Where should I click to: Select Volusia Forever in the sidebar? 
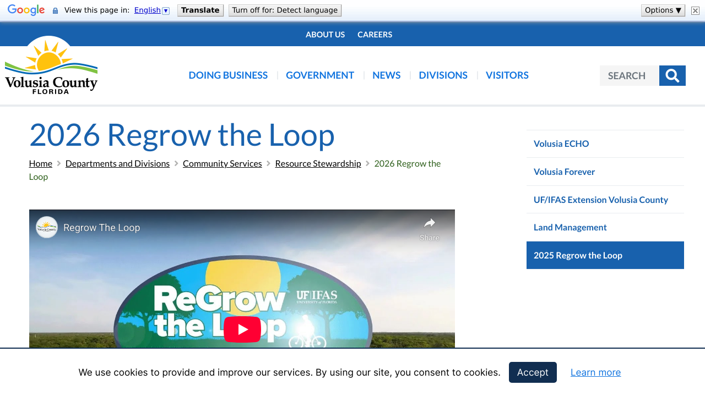564,172
